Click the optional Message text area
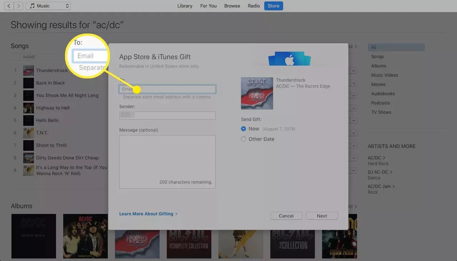 [167, 162]
